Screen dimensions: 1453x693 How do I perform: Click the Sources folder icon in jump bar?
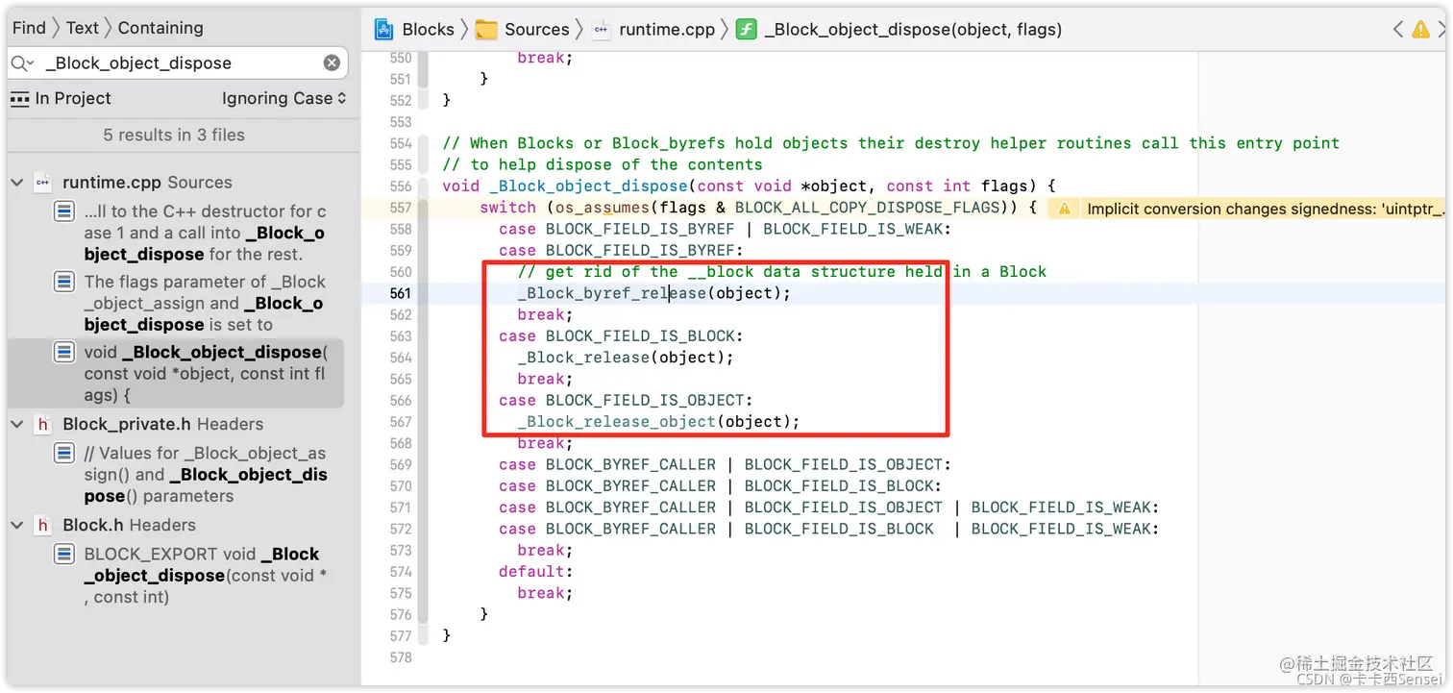tap(487, 29)
